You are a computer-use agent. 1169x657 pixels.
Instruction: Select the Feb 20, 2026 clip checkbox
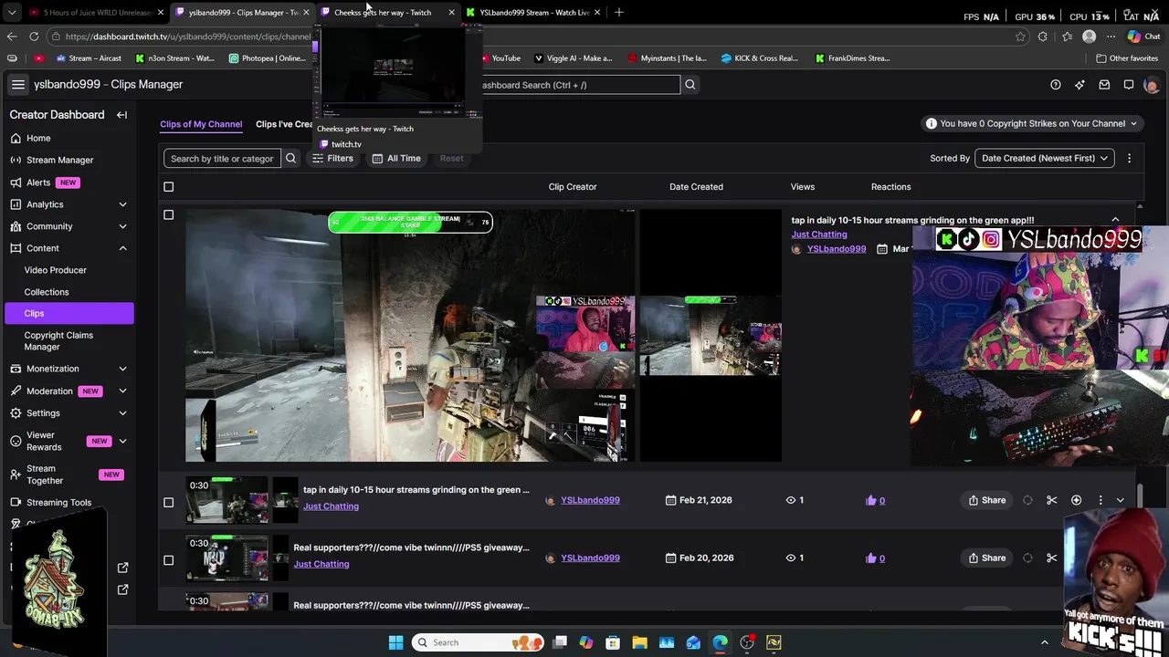click(168, 560)
